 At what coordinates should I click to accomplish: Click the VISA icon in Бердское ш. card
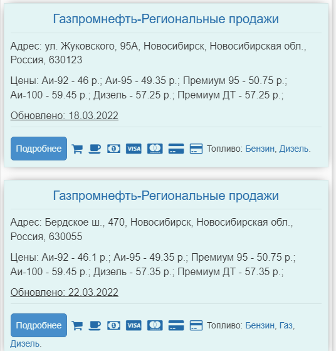pos(134,325)
